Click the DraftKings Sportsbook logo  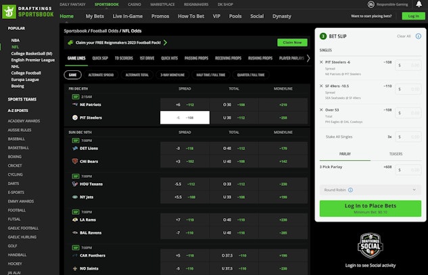tap(28, 11)
